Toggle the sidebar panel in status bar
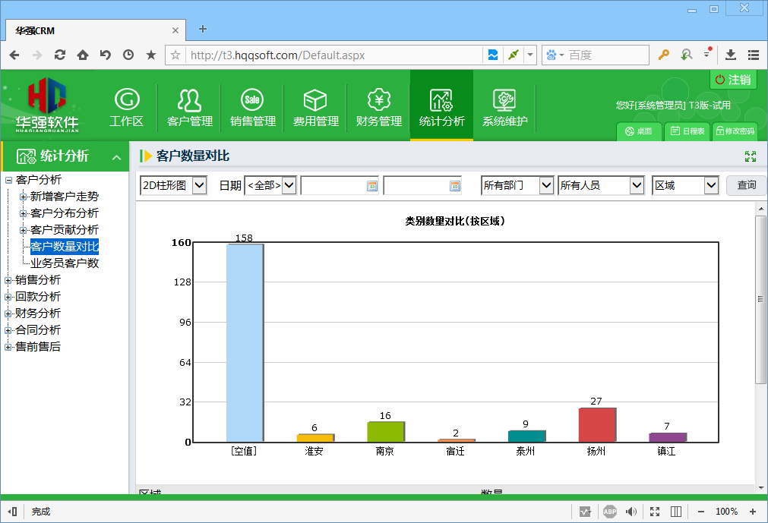Image resolution: width=768 pixels, height=523 pixels. 13,512
